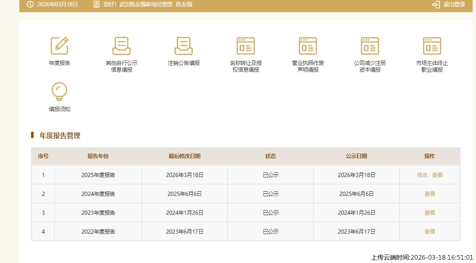Screen dimensions: 476x263
Task: Click the 年度报告管理 section heading
Action: 60,135
